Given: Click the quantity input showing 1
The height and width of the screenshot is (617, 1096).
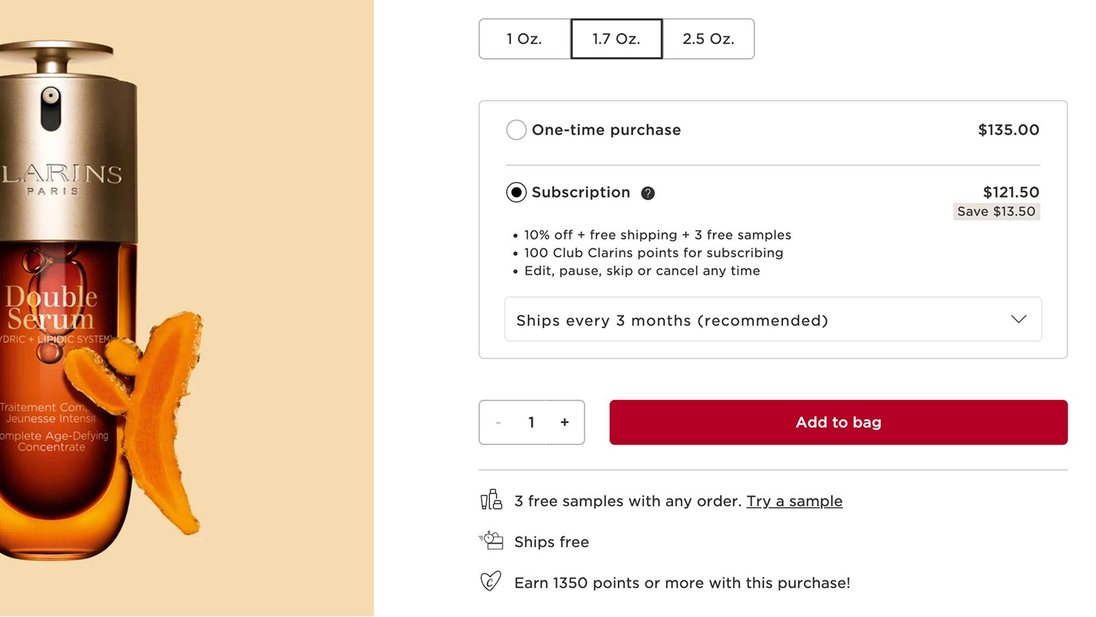Looking at the screenshot, I should 532,423.
